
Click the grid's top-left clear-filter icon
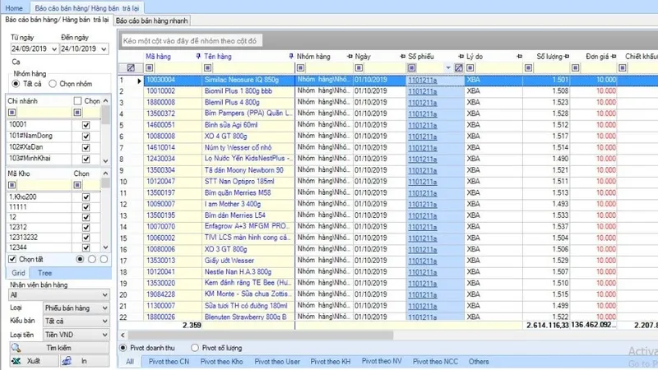[x=130, y=67]
